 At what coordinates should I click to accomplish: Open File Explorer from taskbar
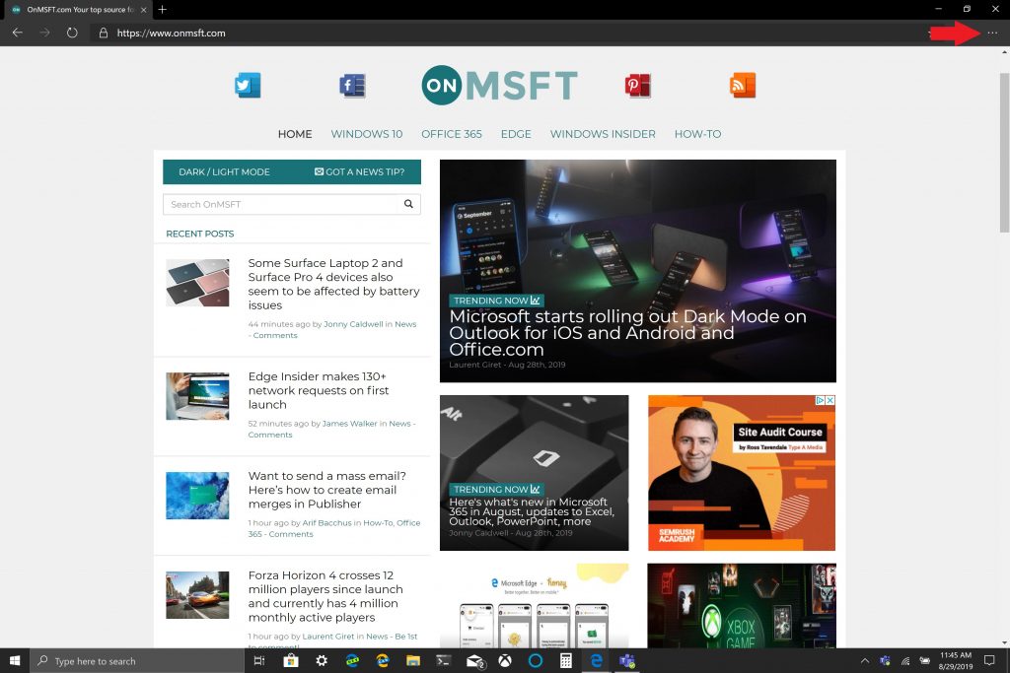click(x=413, y=661)
